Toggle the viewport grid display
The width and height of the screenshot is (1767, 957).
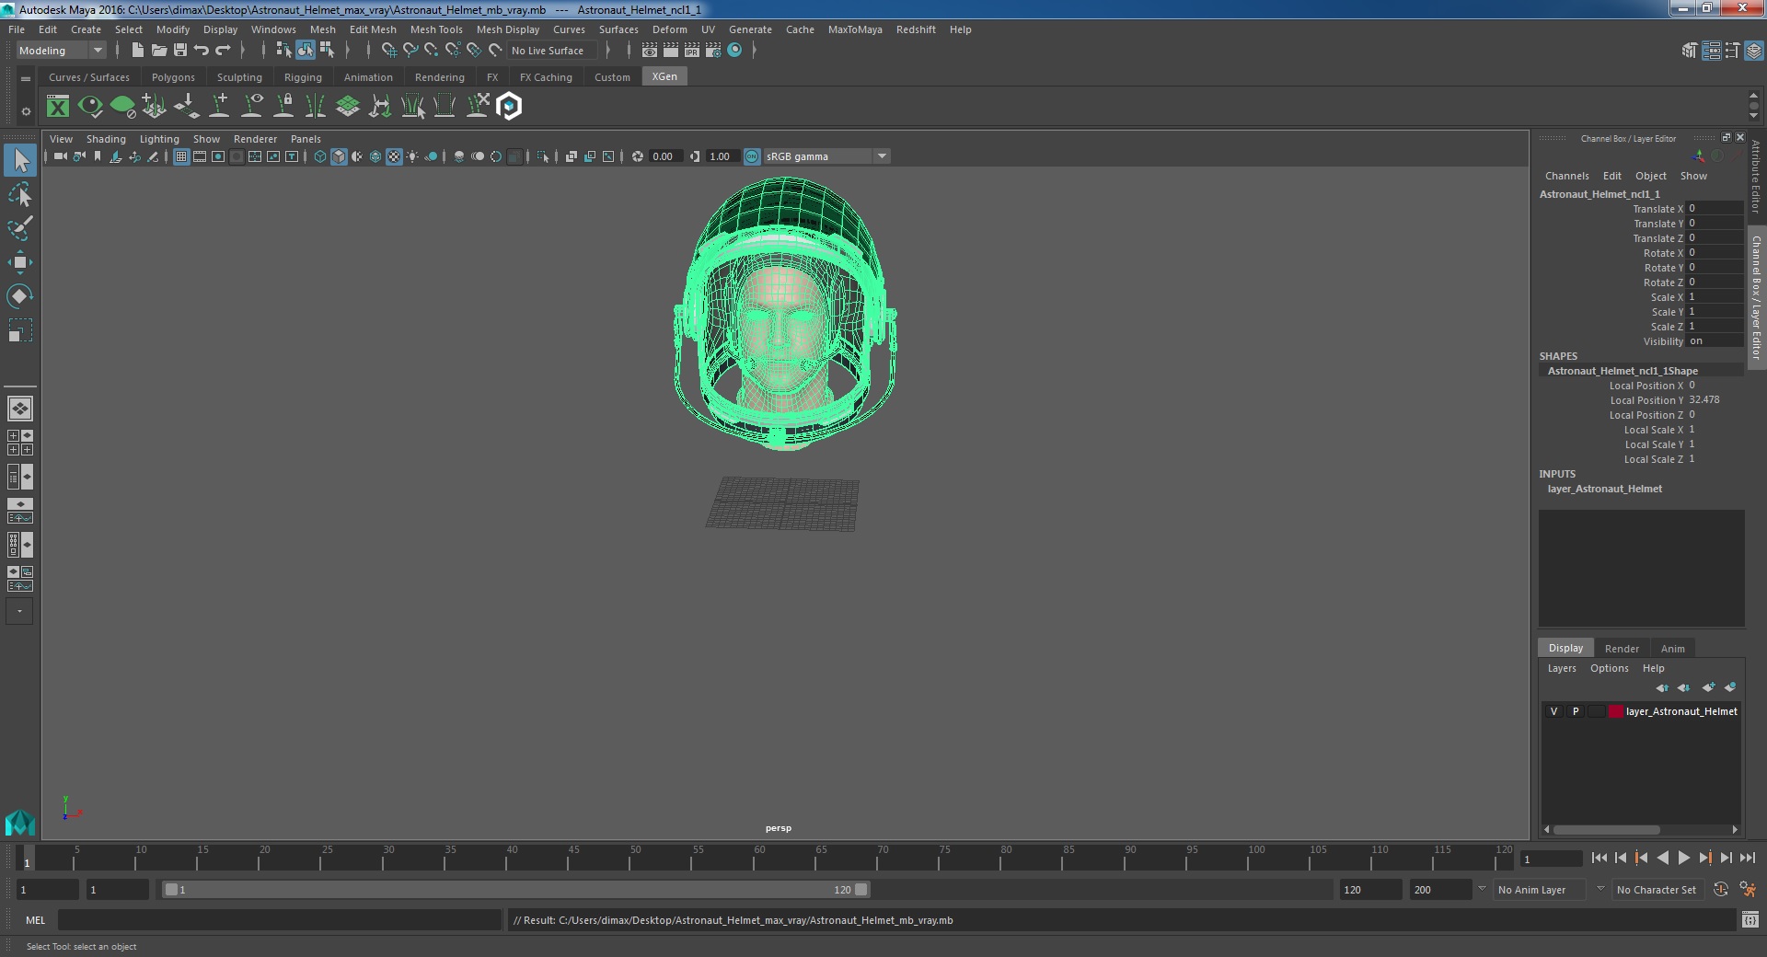tap(181, 157)
